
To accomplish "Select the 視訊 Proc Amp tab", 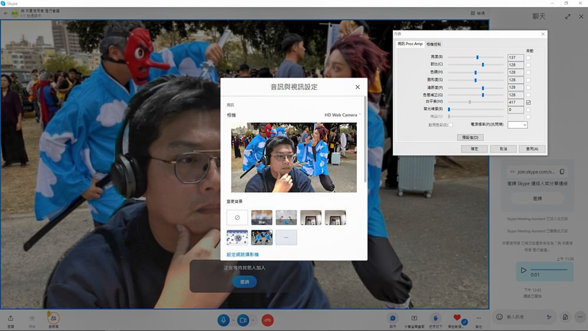I will (410, 44).
